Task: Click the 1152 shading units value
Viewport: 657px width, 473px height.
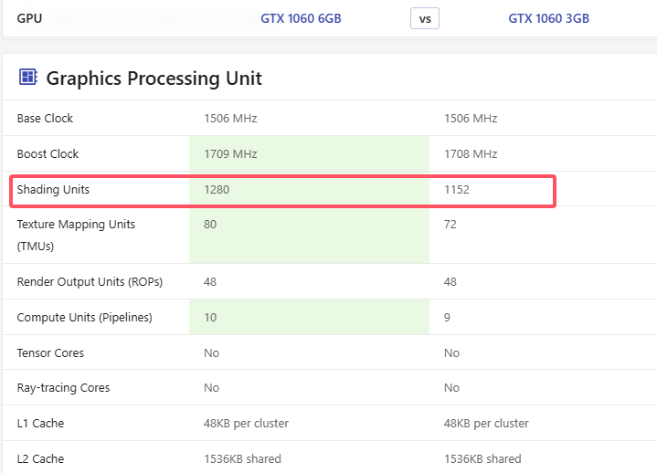Action: tap(457, 190)
